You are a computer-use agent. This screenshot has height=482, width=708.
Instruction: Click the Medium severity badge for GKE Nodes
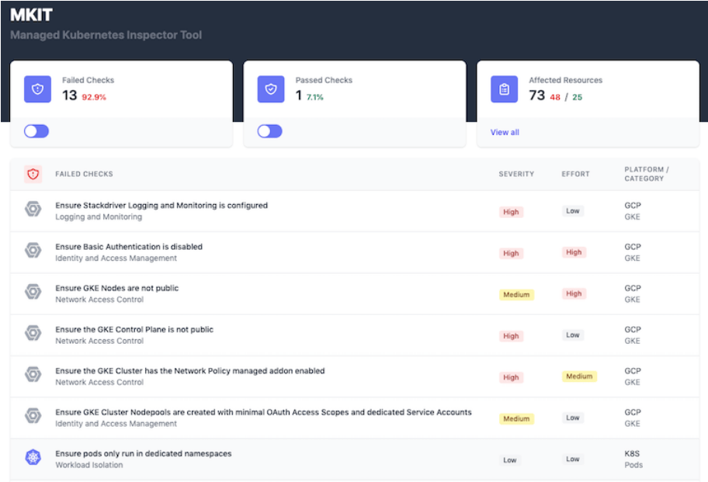click(x=516, y=295)
